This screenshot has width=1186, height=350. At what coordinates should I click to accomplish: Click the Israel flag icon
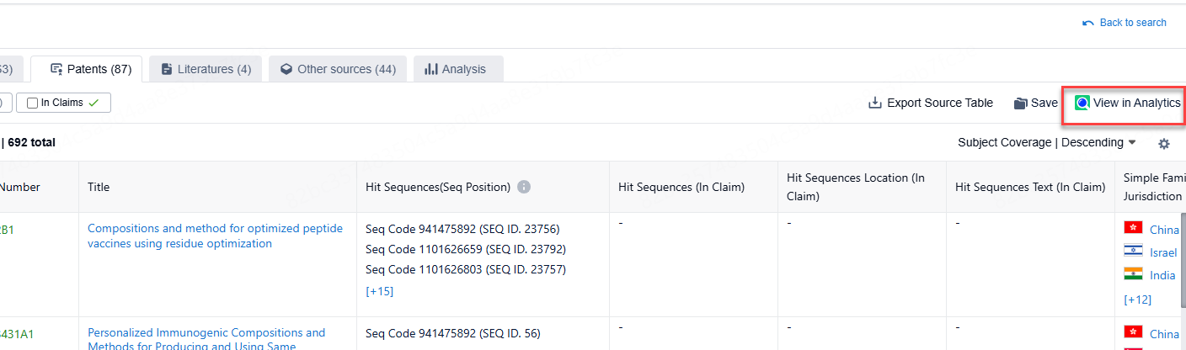[x=1133, y=252]
